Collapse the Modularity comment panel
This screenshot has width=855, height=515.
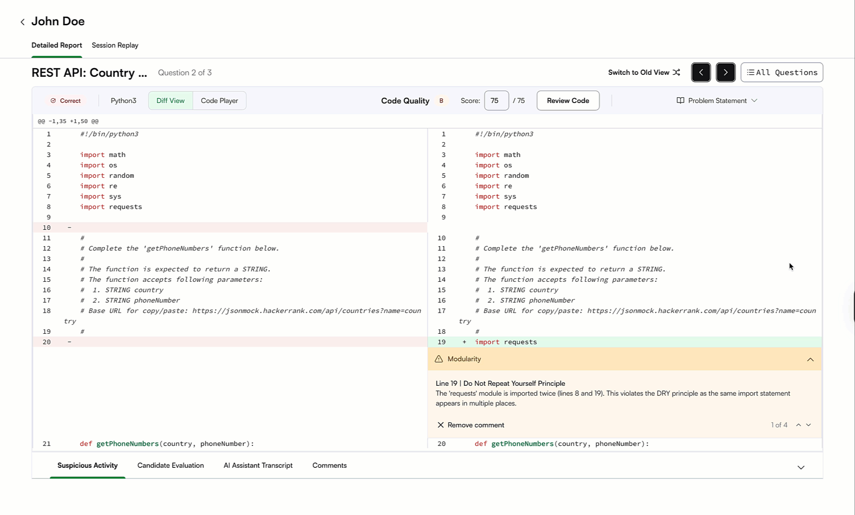point(811,359)
